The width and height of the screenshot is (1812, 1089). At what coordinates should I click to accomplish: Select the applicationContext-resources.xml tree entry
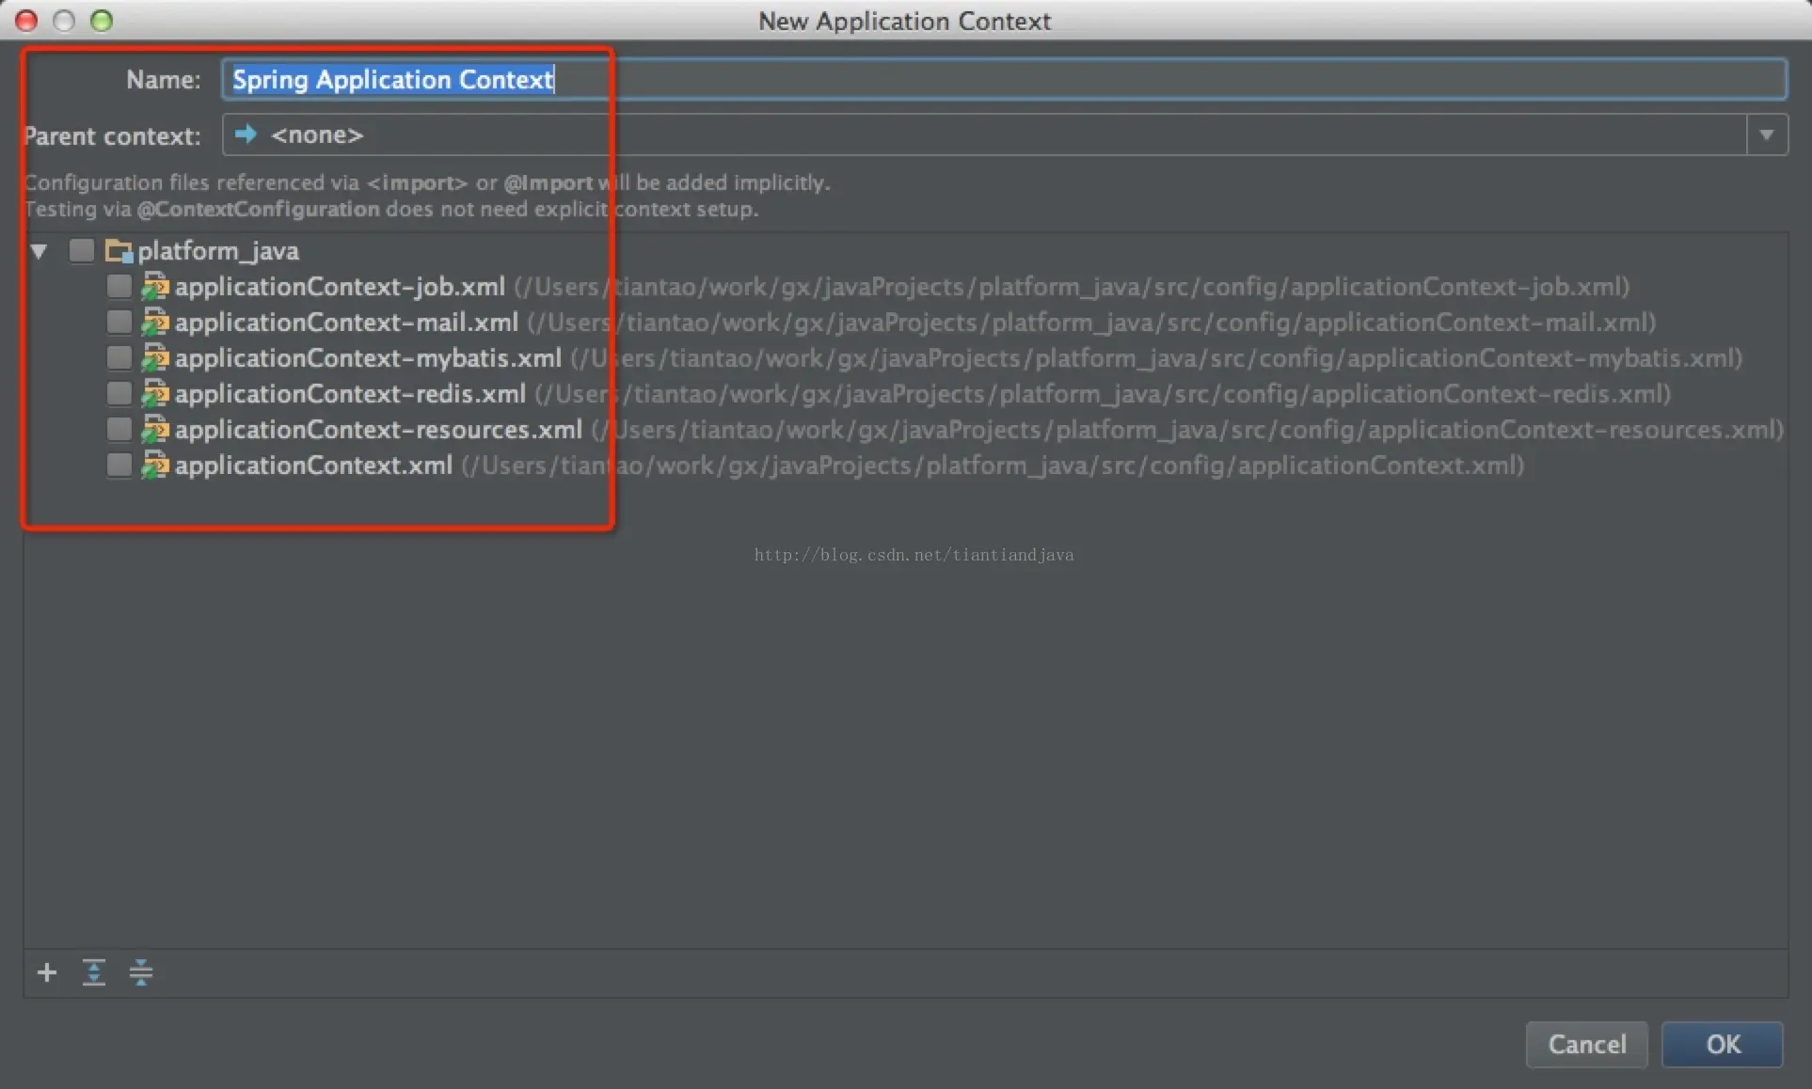tap(378, 430)
